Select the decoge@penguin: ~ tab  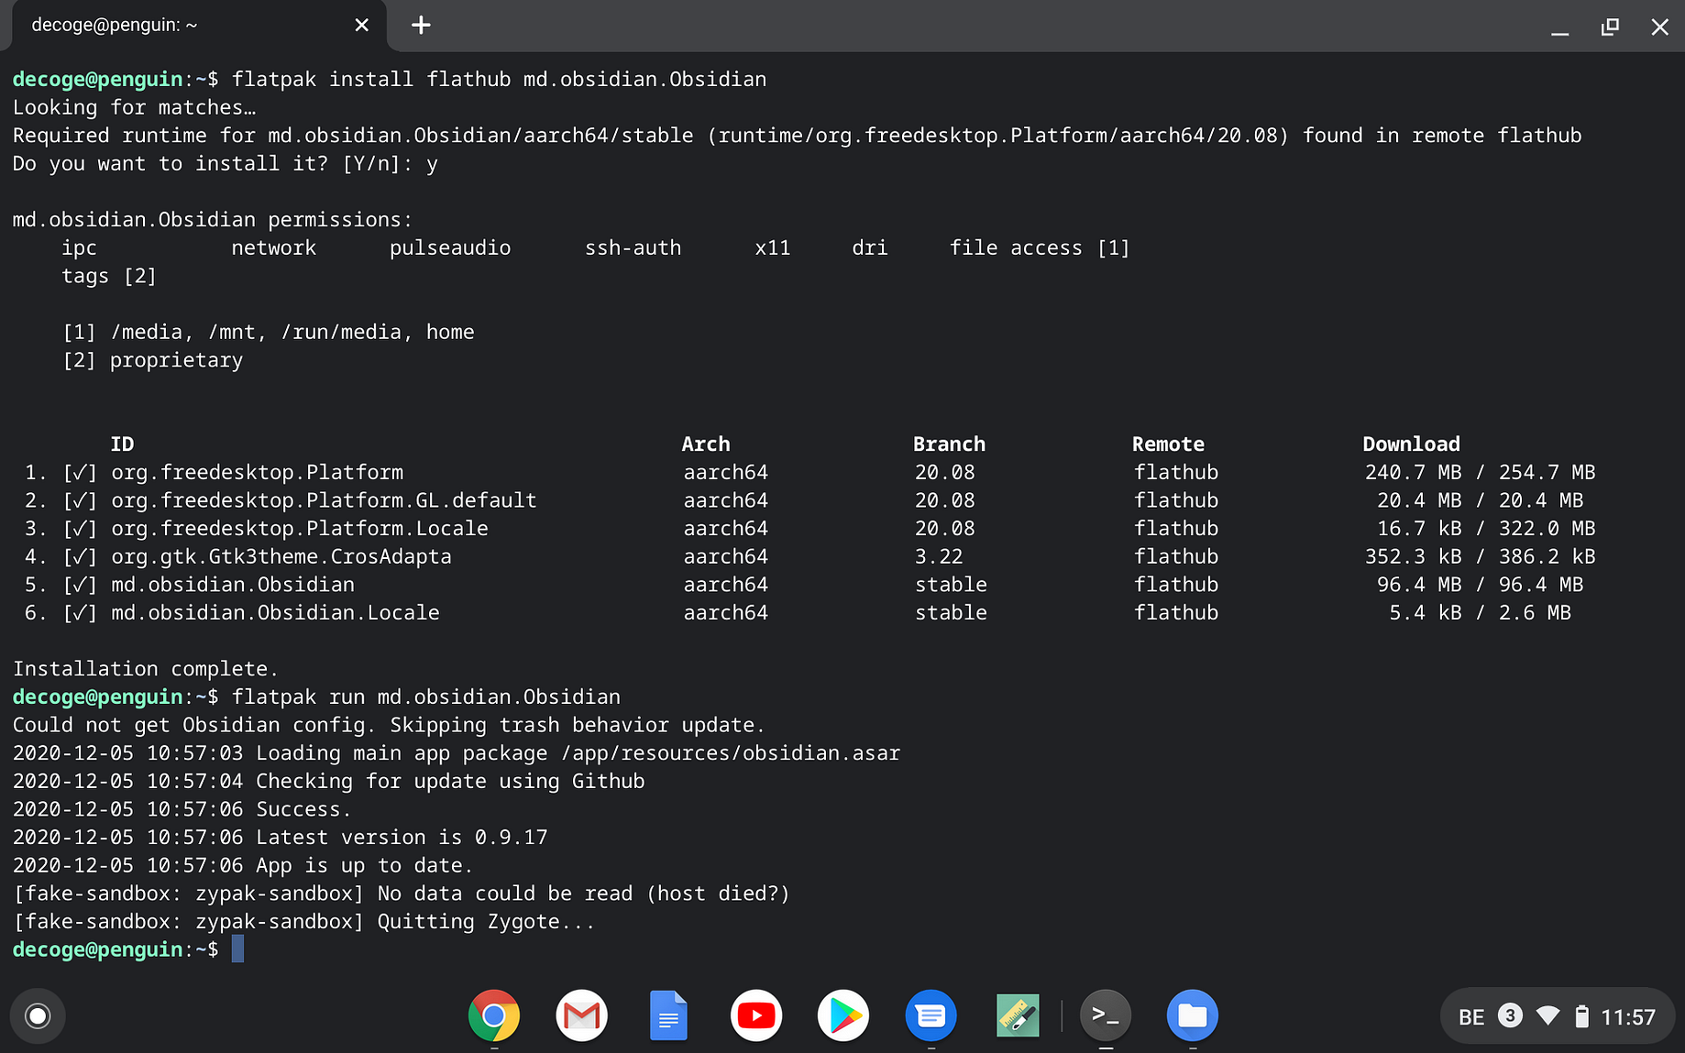[198, 26]
